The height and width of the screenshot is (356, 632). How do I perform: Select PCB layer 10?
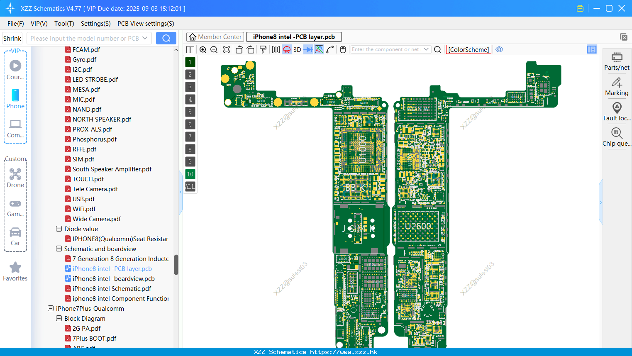click(190, 174)
